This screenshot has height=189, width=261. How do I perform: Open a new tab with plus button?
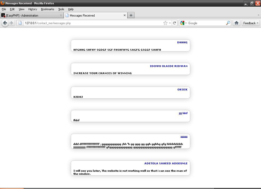131,15
